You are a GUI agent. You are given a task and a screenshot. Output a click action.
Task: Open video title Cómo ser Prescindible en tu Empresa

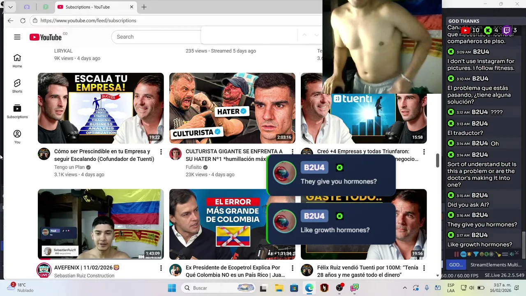104,155
